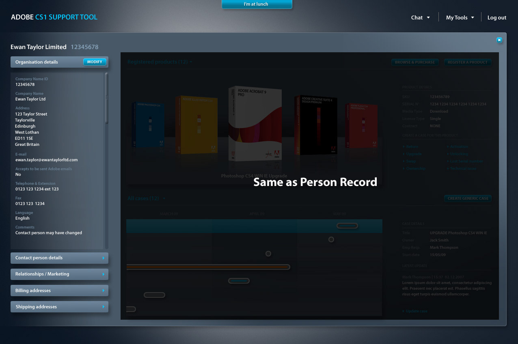This screenshot has height=344, width=518.
Task: Click the comment 'Contact person may have changed'
Action: (x=49, y=233)
